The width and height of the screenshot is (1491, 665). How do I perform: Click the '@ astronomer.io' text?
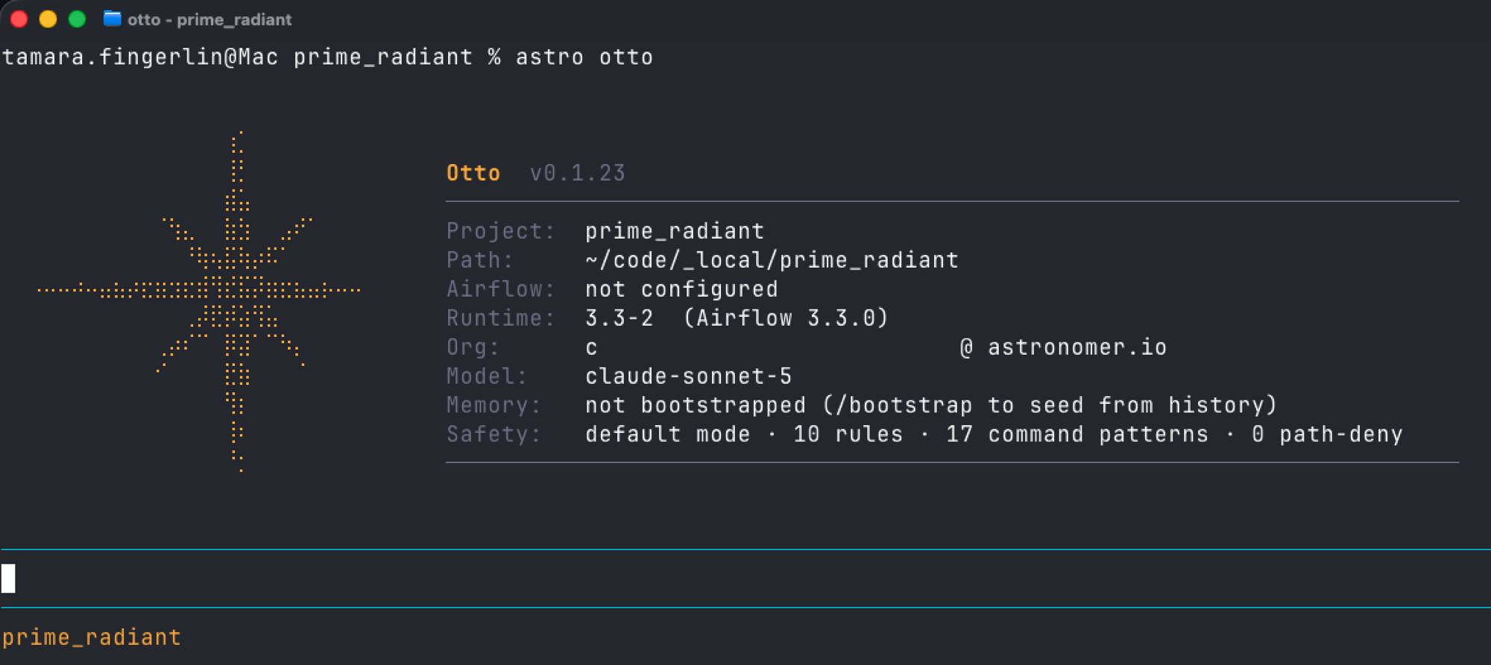pyautogui.click(x=1063, y=347)
